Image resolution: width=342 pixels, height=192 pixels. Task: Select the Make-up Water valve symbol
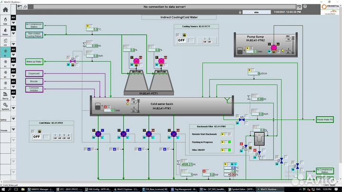click(x=73, y=61)
